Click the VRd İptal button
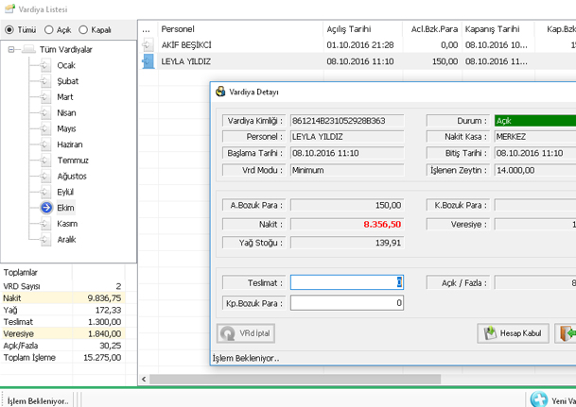The height and width of the screenshot is (407, 576). coord(246,333)
